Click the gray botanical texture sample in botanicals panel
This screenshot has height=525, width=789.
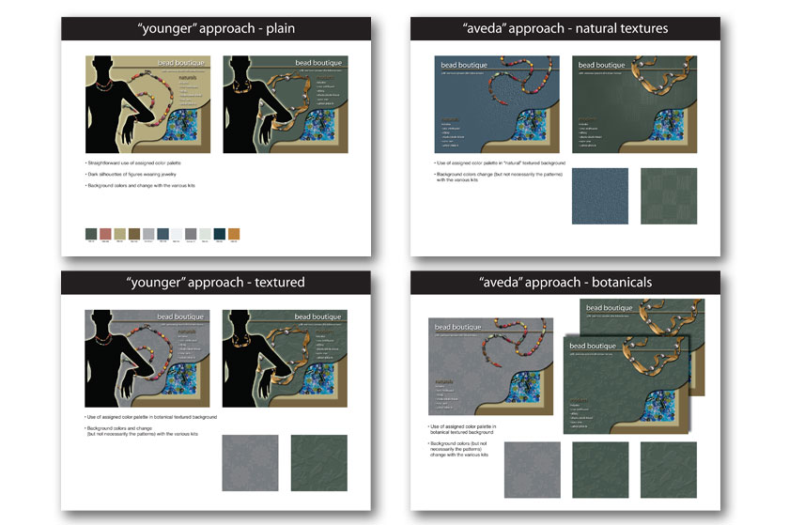[x=533, y=470]
